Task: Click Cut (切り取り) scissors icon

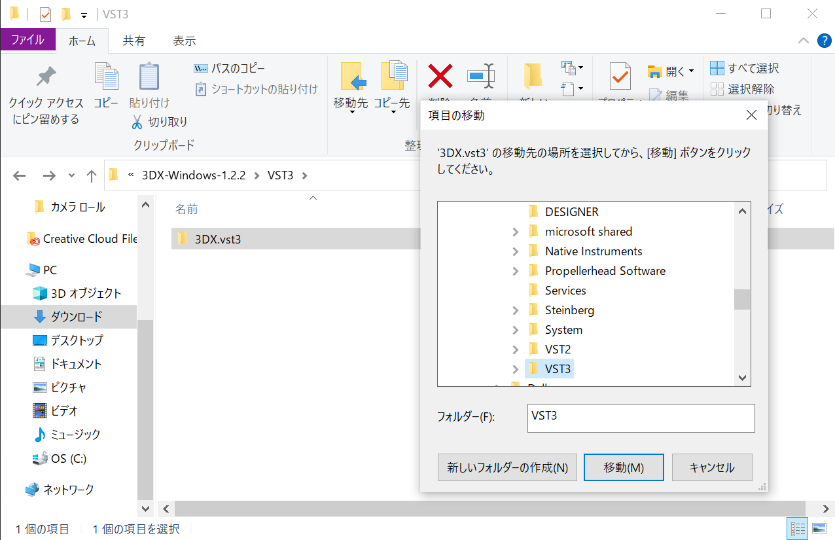Action: point(137,122)
